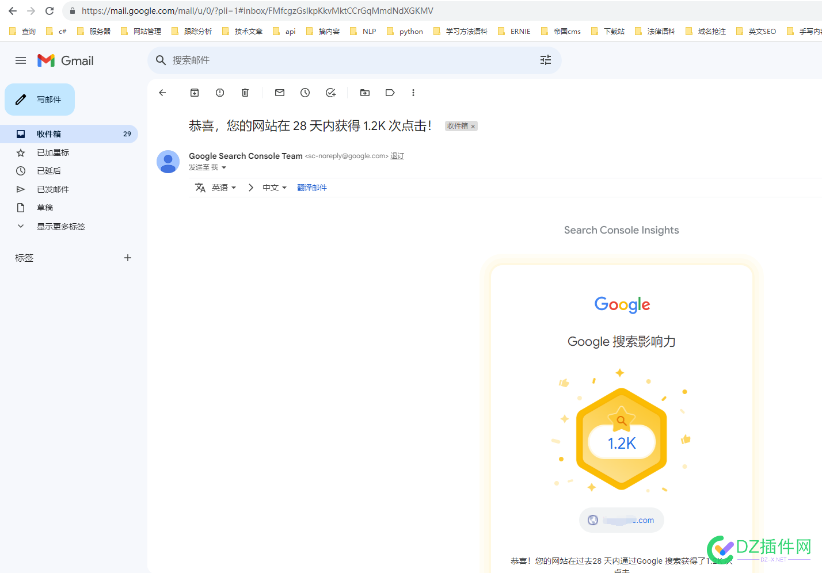
Task: Open the Gmail main menu hamburger
Action: click(21, 60)
